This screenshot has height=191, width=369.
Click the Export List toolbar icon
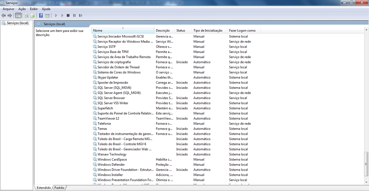tap(32, 15)
